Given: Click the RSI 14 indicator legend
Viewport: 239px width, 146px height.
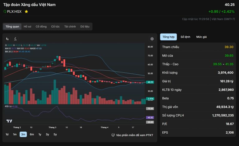Looking at the screenshot, I should point(11,107).
